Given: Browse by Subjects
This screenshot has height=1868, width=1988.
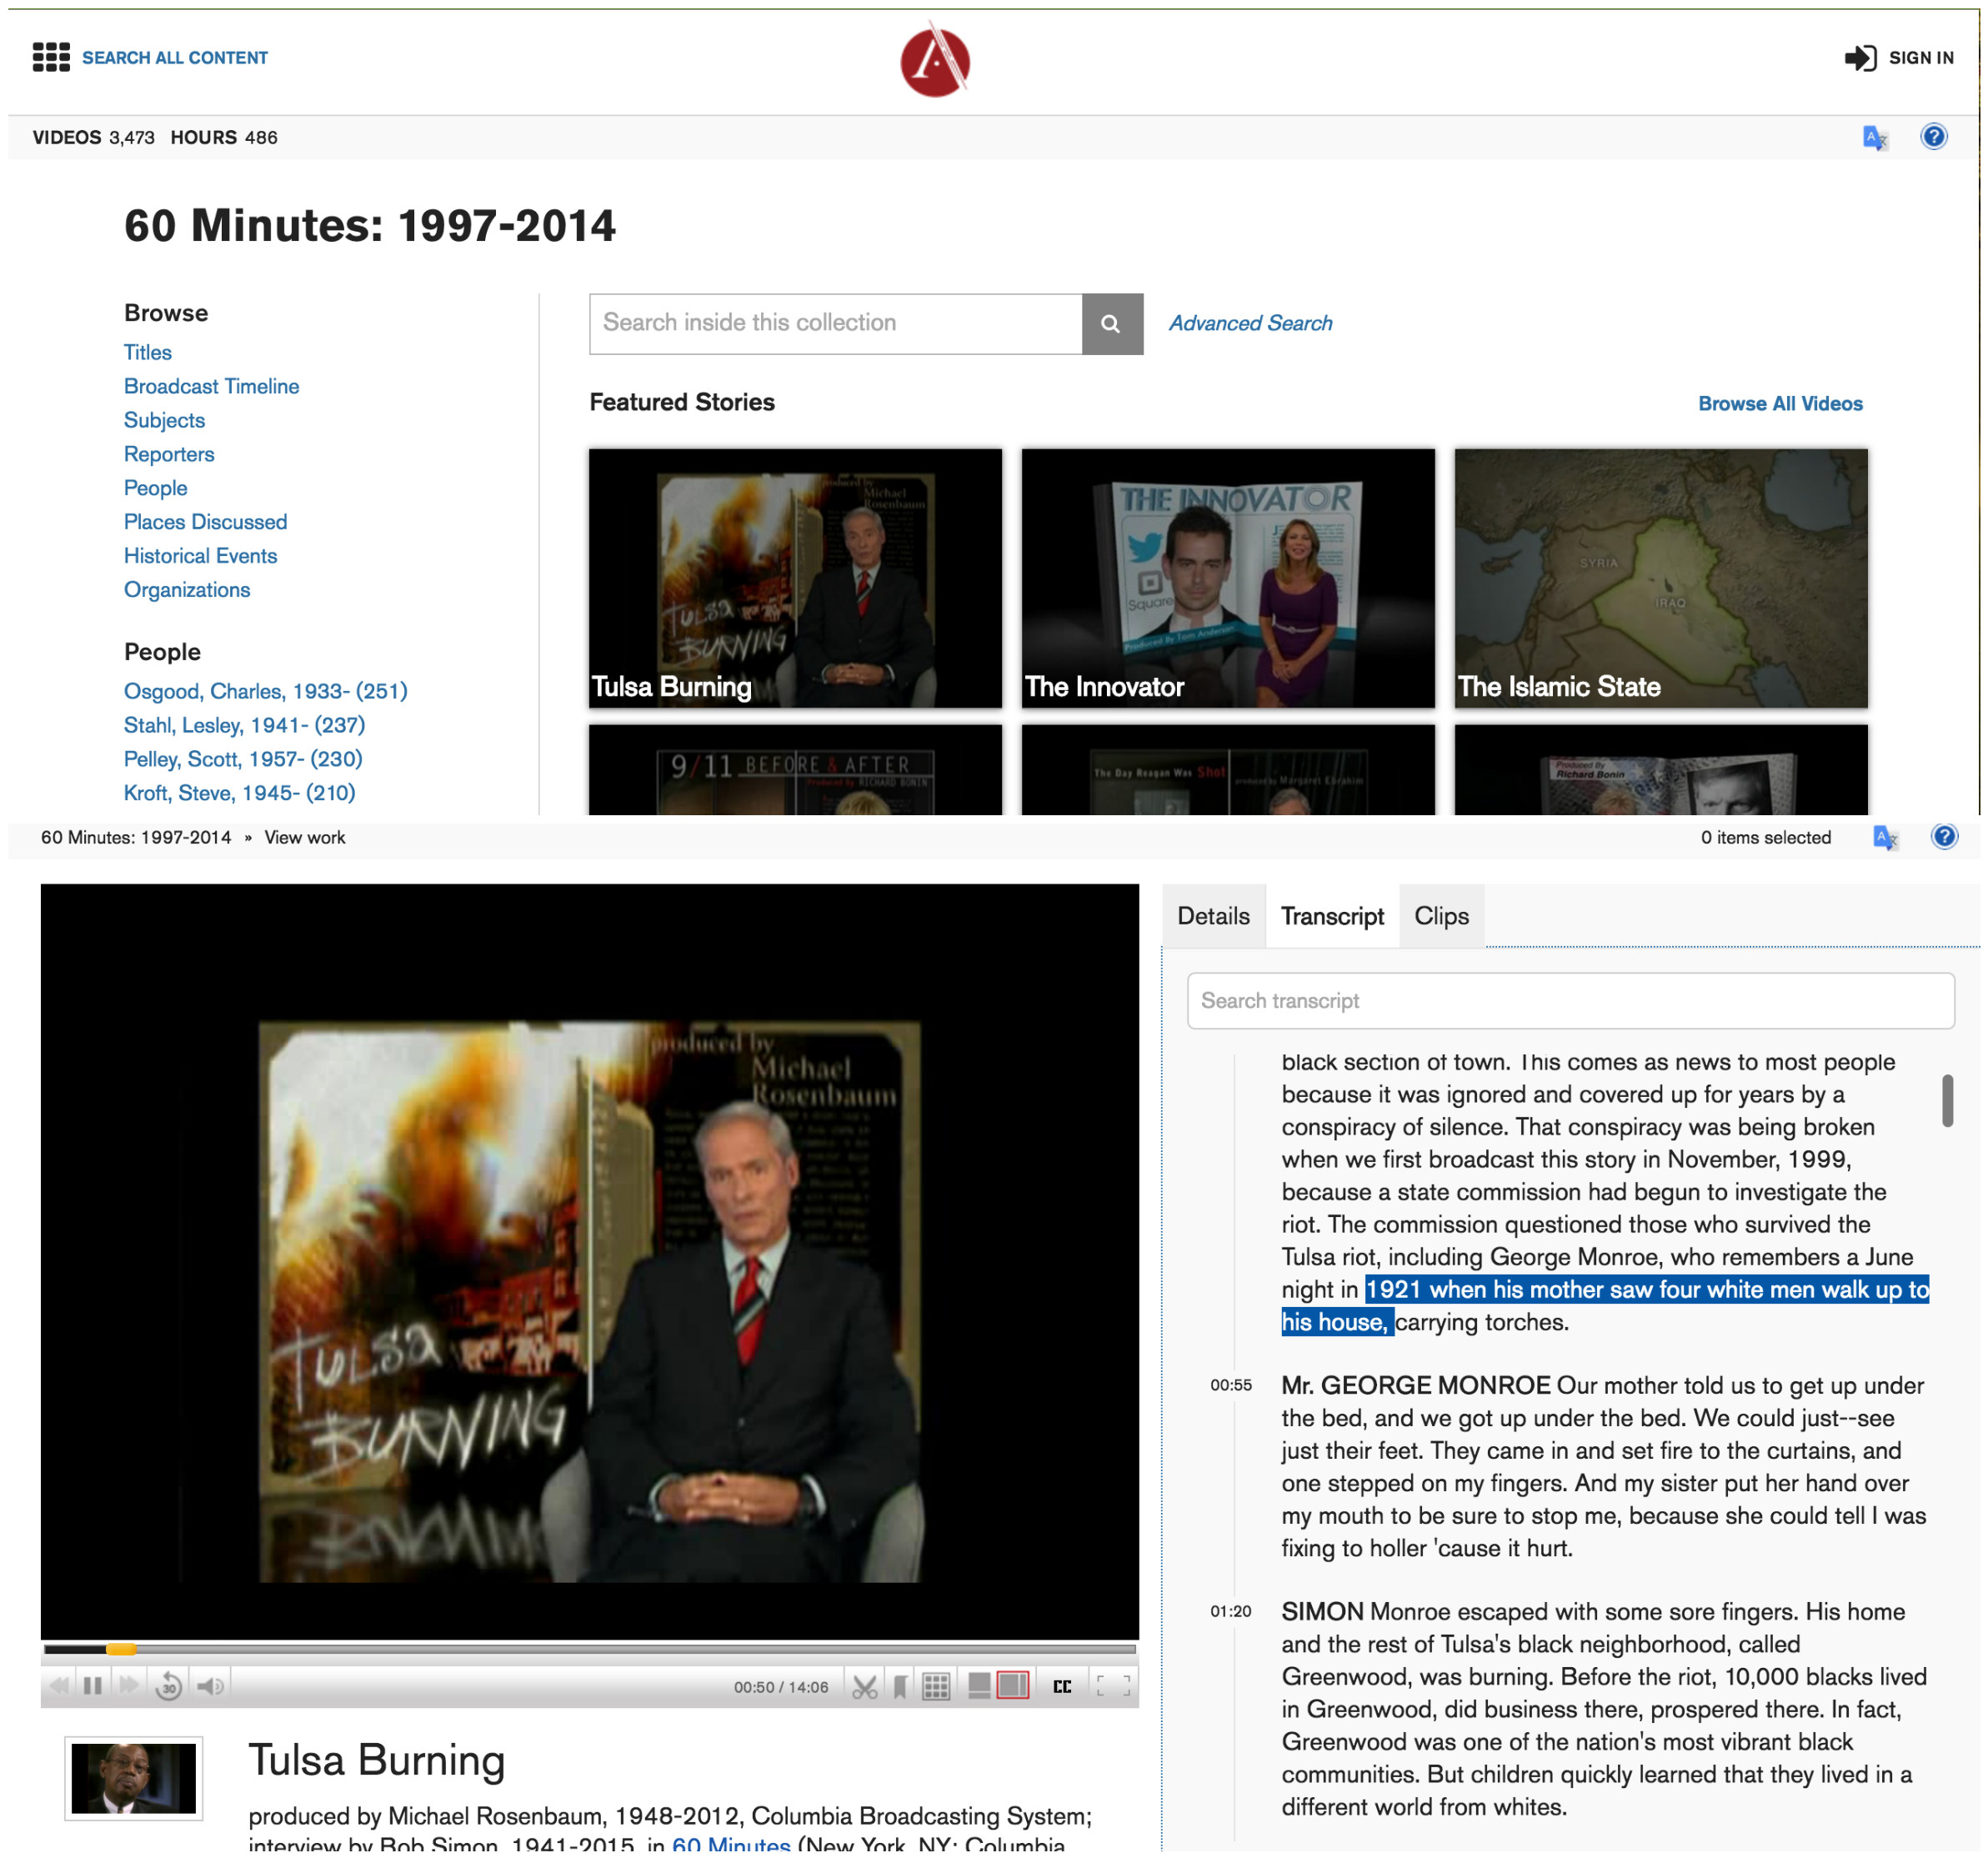Looking at the screenshot, I should [x=164, y=421].
